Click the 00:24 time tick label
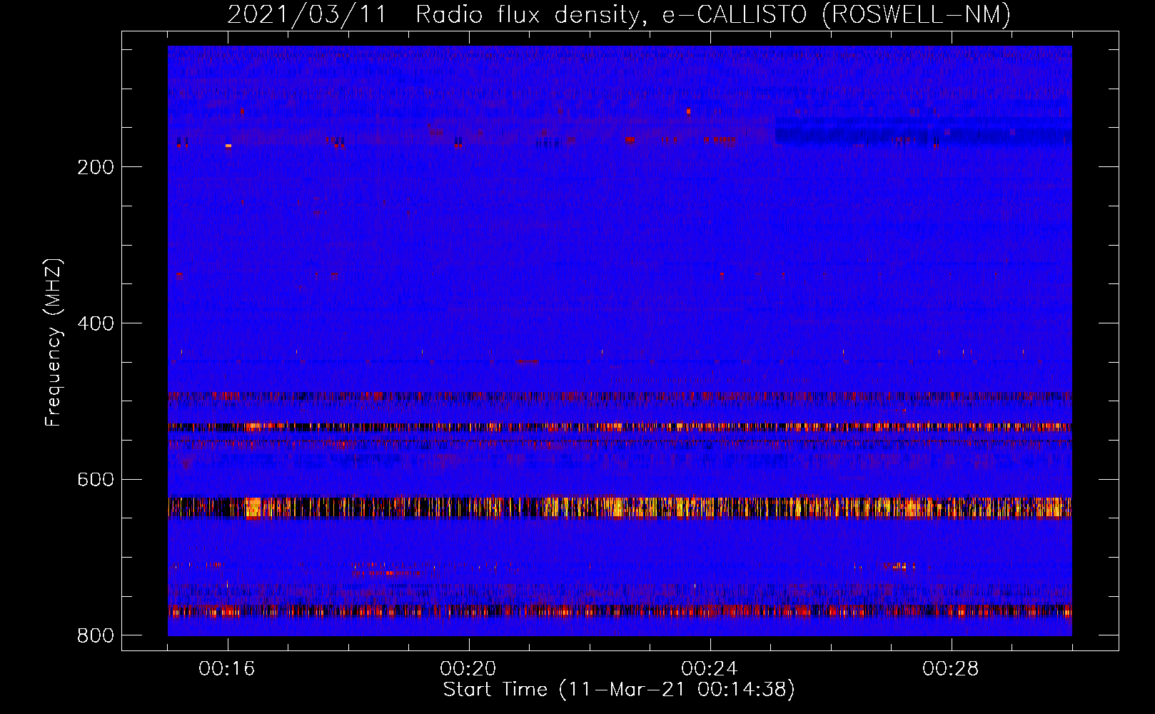The width and height of the screenshot is (1155, 714). (710, 669)
